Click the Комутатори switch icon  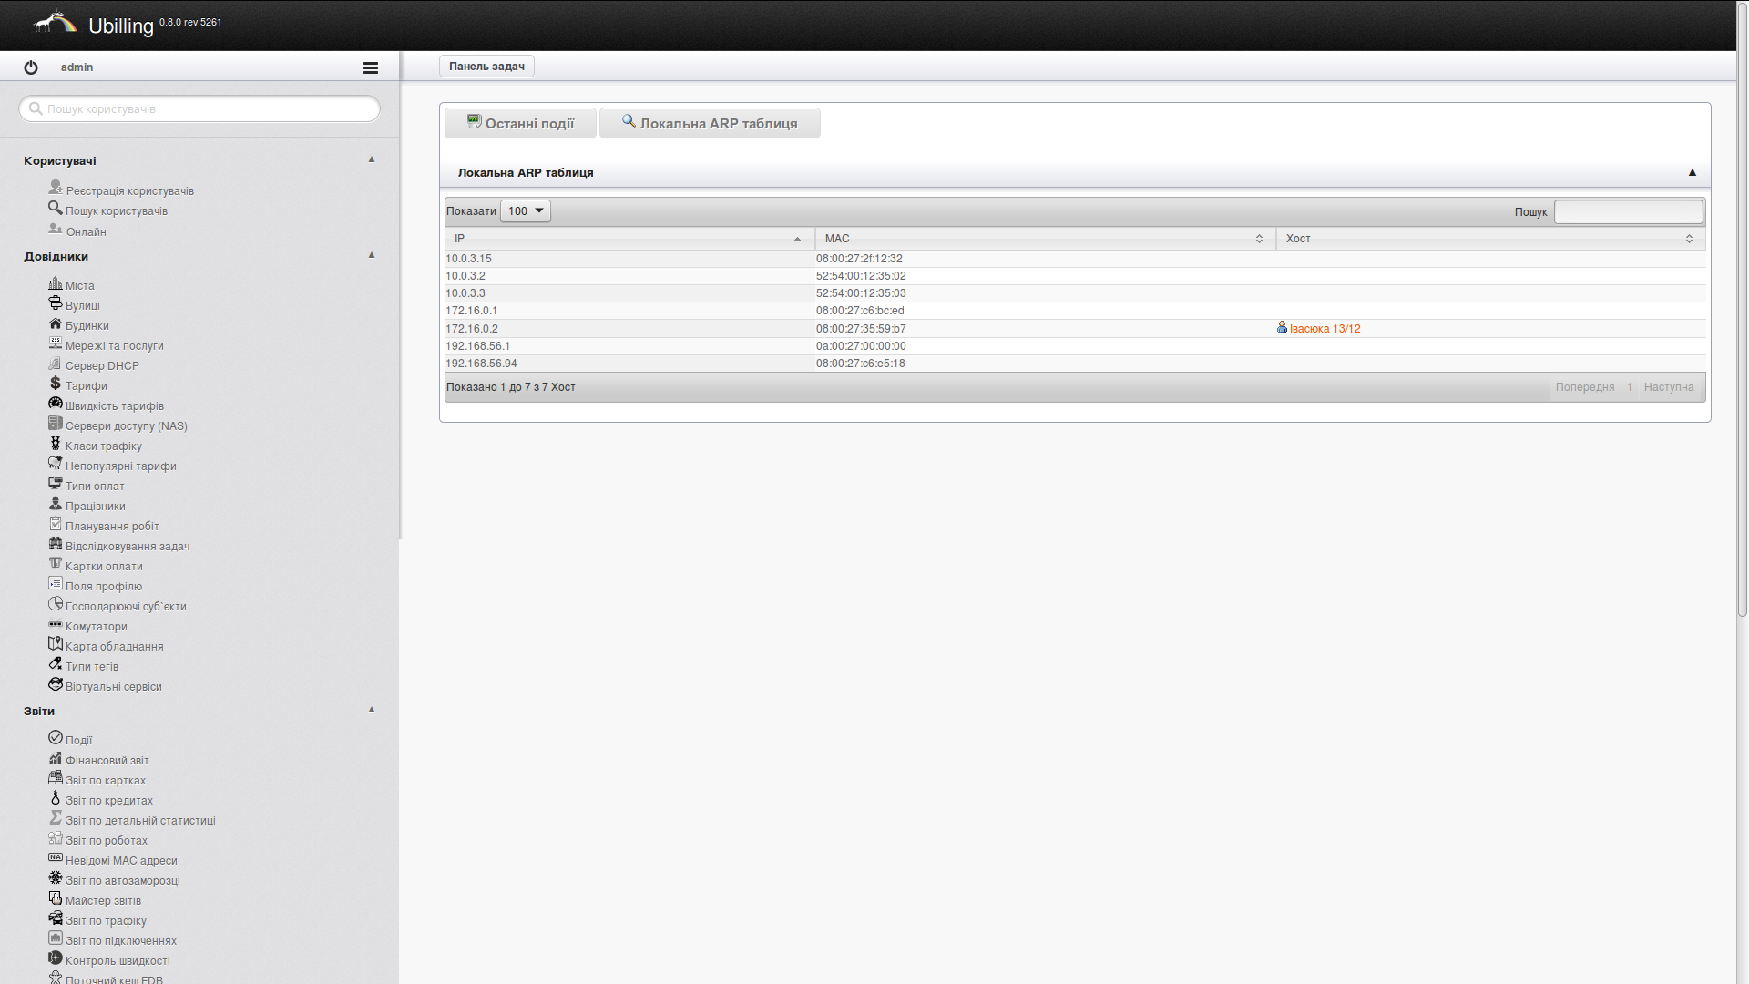click(55, 625)
